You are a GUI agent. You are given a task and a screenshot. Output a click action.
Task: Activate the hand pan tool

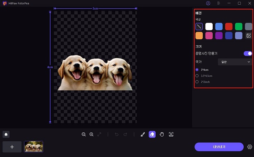162,134
